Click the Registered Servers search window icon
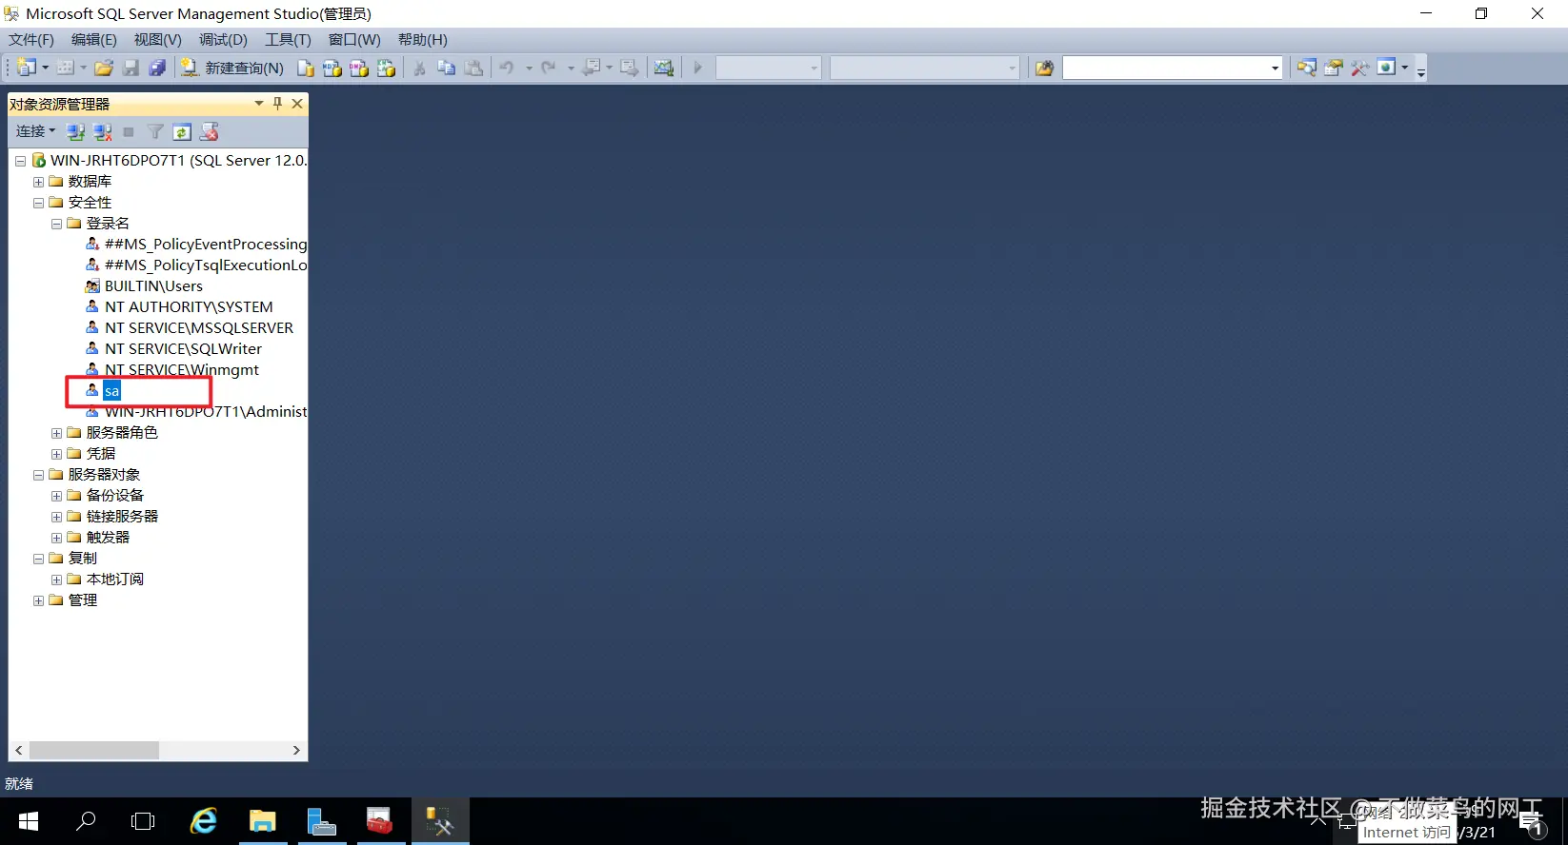Image resolution: width=1568 pixels, height=845 pixels. [x=1307, y=68]
